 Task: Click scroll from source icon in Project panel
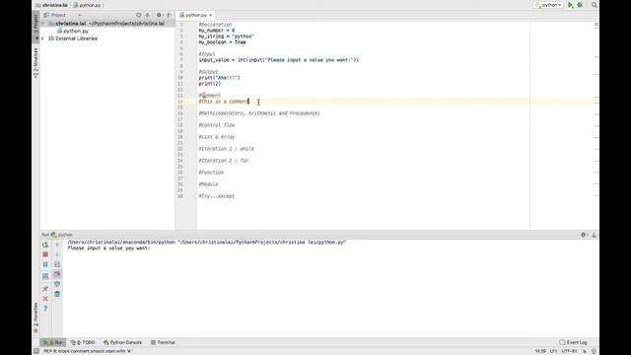click(x=139, y=15)
